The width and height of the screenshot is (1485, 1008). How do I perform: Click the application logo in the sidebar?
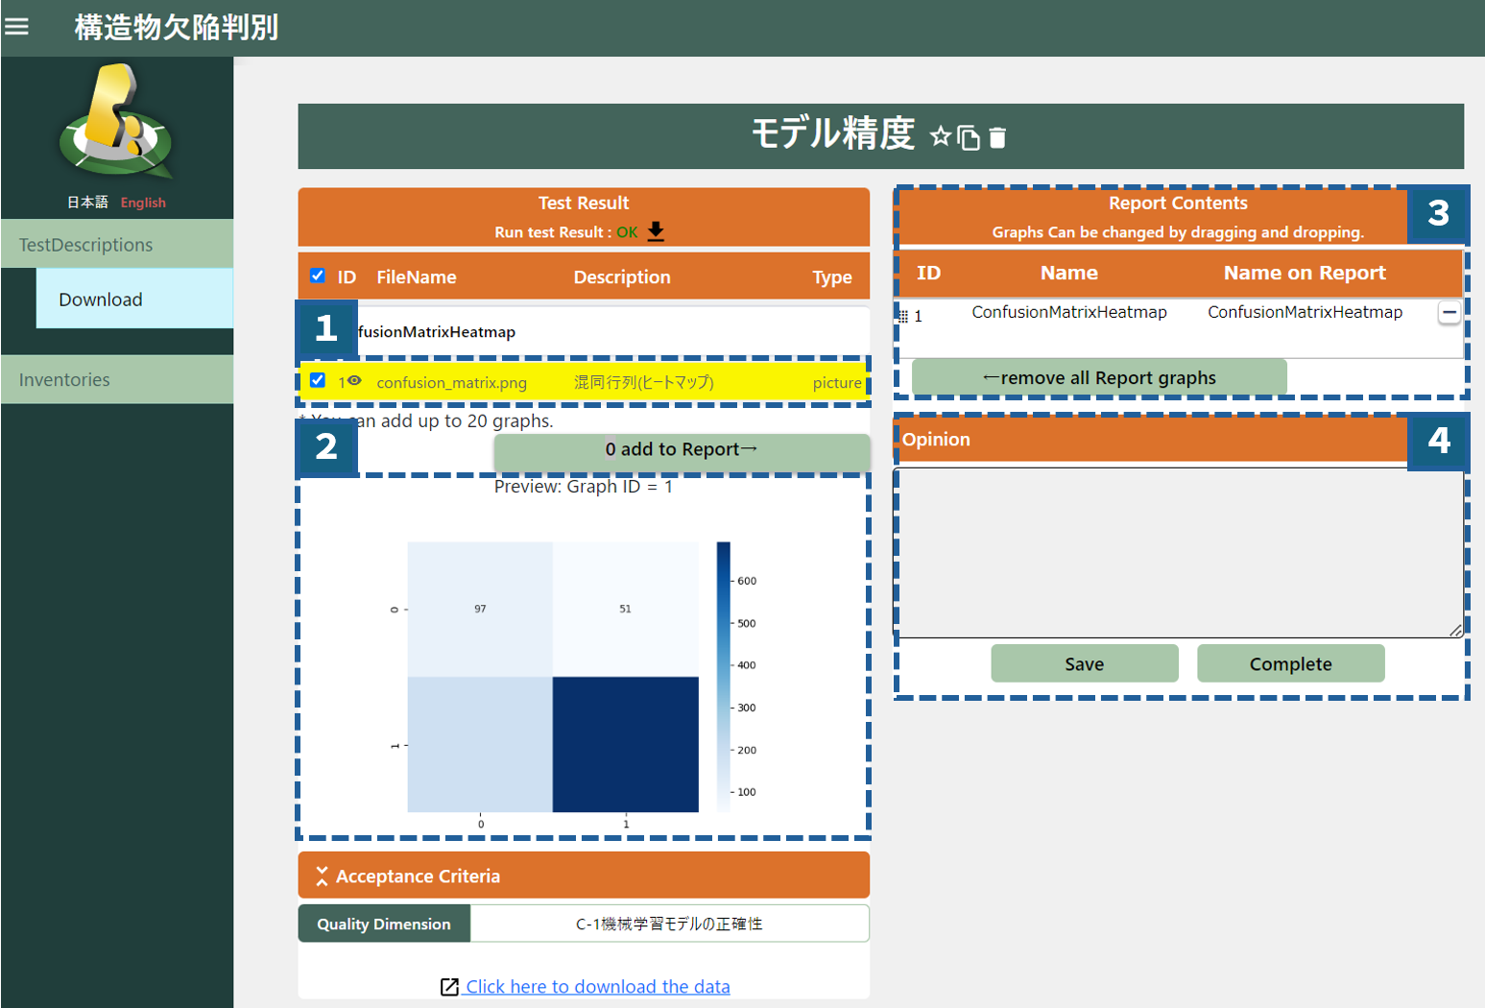point(116,122)
